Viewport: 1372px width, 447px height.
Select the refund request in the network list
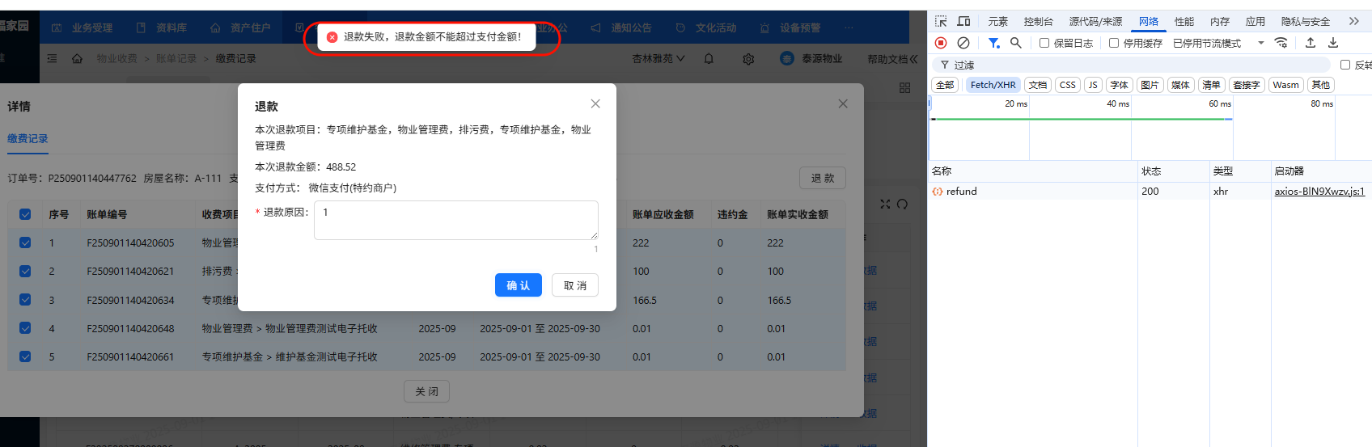(x=961, y=192)
